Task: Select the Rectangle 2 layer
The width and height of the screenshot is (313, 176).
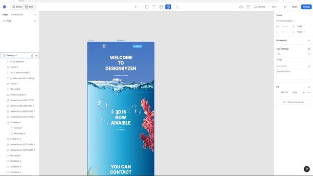Action: click(20, 133)
